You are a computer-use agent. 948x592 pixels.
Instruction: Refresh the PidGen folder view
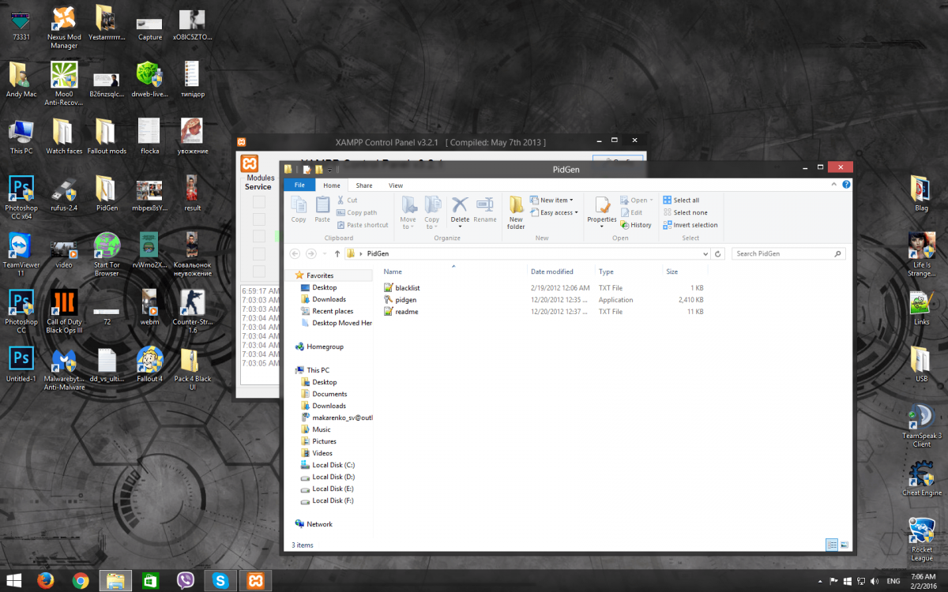(718, 254)
